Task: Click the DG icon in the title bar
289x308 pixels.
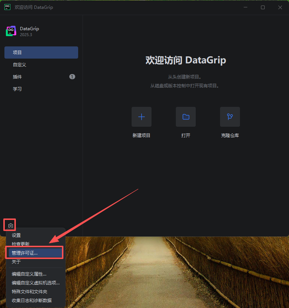Action: click(7, 7)
